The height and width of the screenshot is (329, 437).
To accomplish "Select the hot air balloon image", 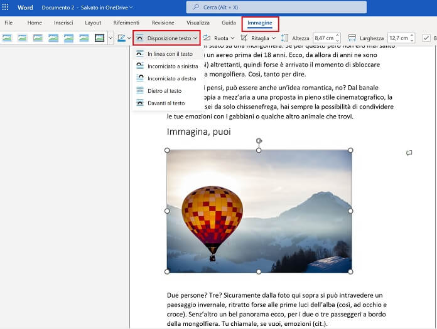I will pyautogui.click(x=259, y=211).
